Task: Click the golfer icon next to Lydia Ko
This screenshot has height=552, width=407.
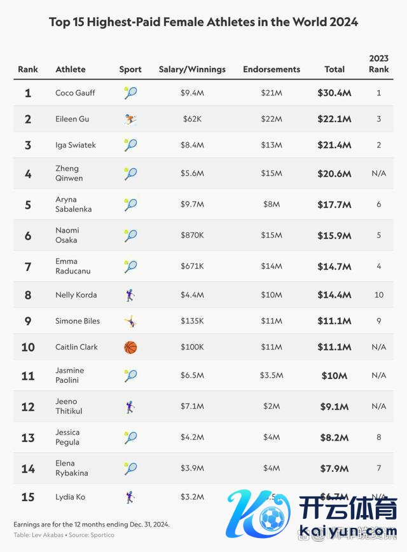Action: [130, 497]
